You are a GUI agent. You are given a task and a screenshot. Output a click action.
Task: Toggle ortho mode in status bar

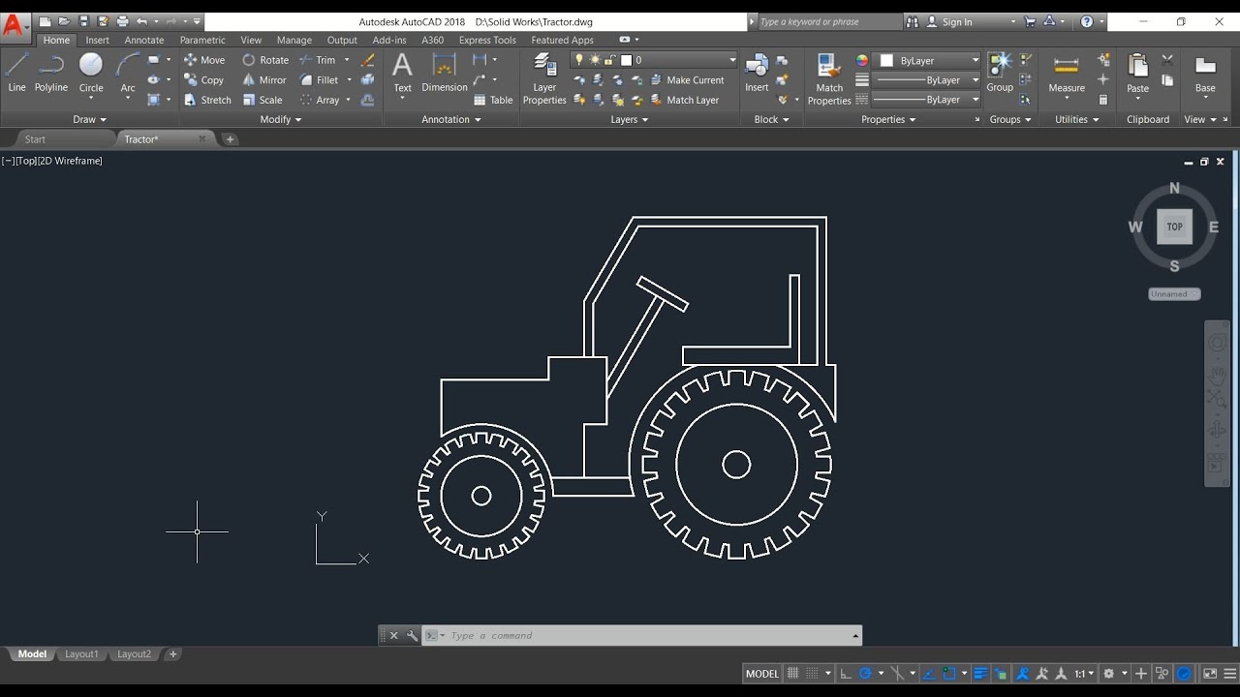[x=846, y=674]
